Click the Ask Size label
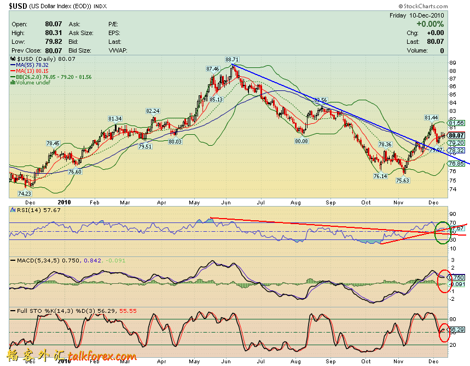 click(x=81, y=33)
